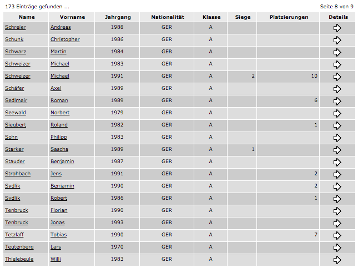Click the Strohbach surname link
The width and height of the screenshot is (358, 273).
click(17, 174)
